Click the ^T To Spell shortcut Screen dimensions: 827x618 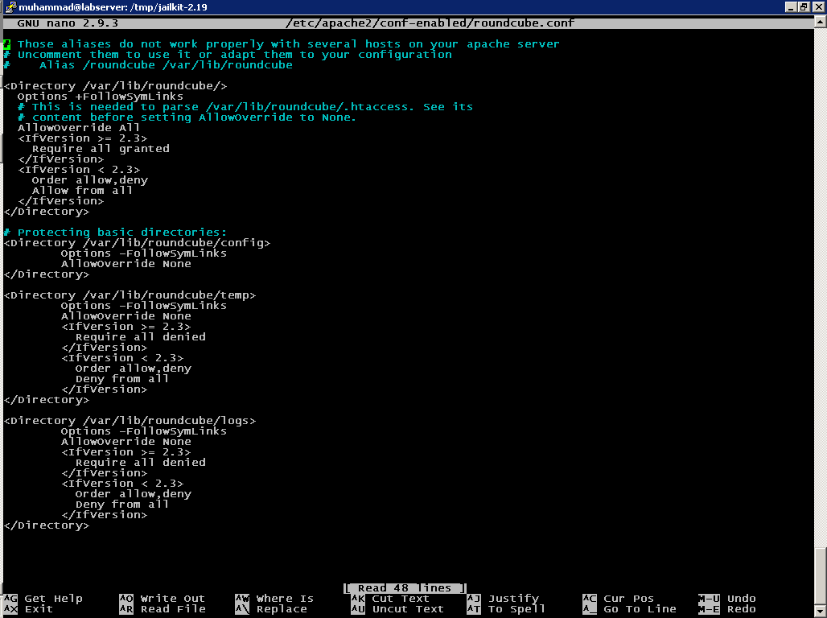pyautogui.click(x=506, y=609)
